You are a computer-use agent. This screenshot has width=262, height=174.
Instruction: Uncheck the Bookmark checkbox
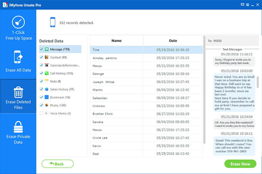(x=41, y=97)
